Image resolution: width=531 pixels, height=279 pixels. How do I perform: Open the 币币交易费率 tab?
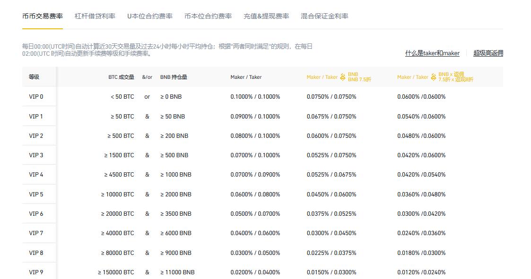[43, 16]
